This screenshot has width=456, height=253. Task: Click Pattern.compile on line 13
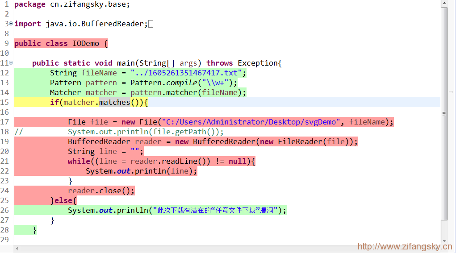click(x=164, y=83)
